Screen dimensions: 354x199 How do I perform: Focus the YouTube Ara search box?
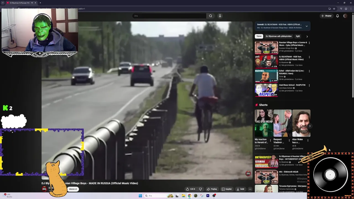[169, 16]
